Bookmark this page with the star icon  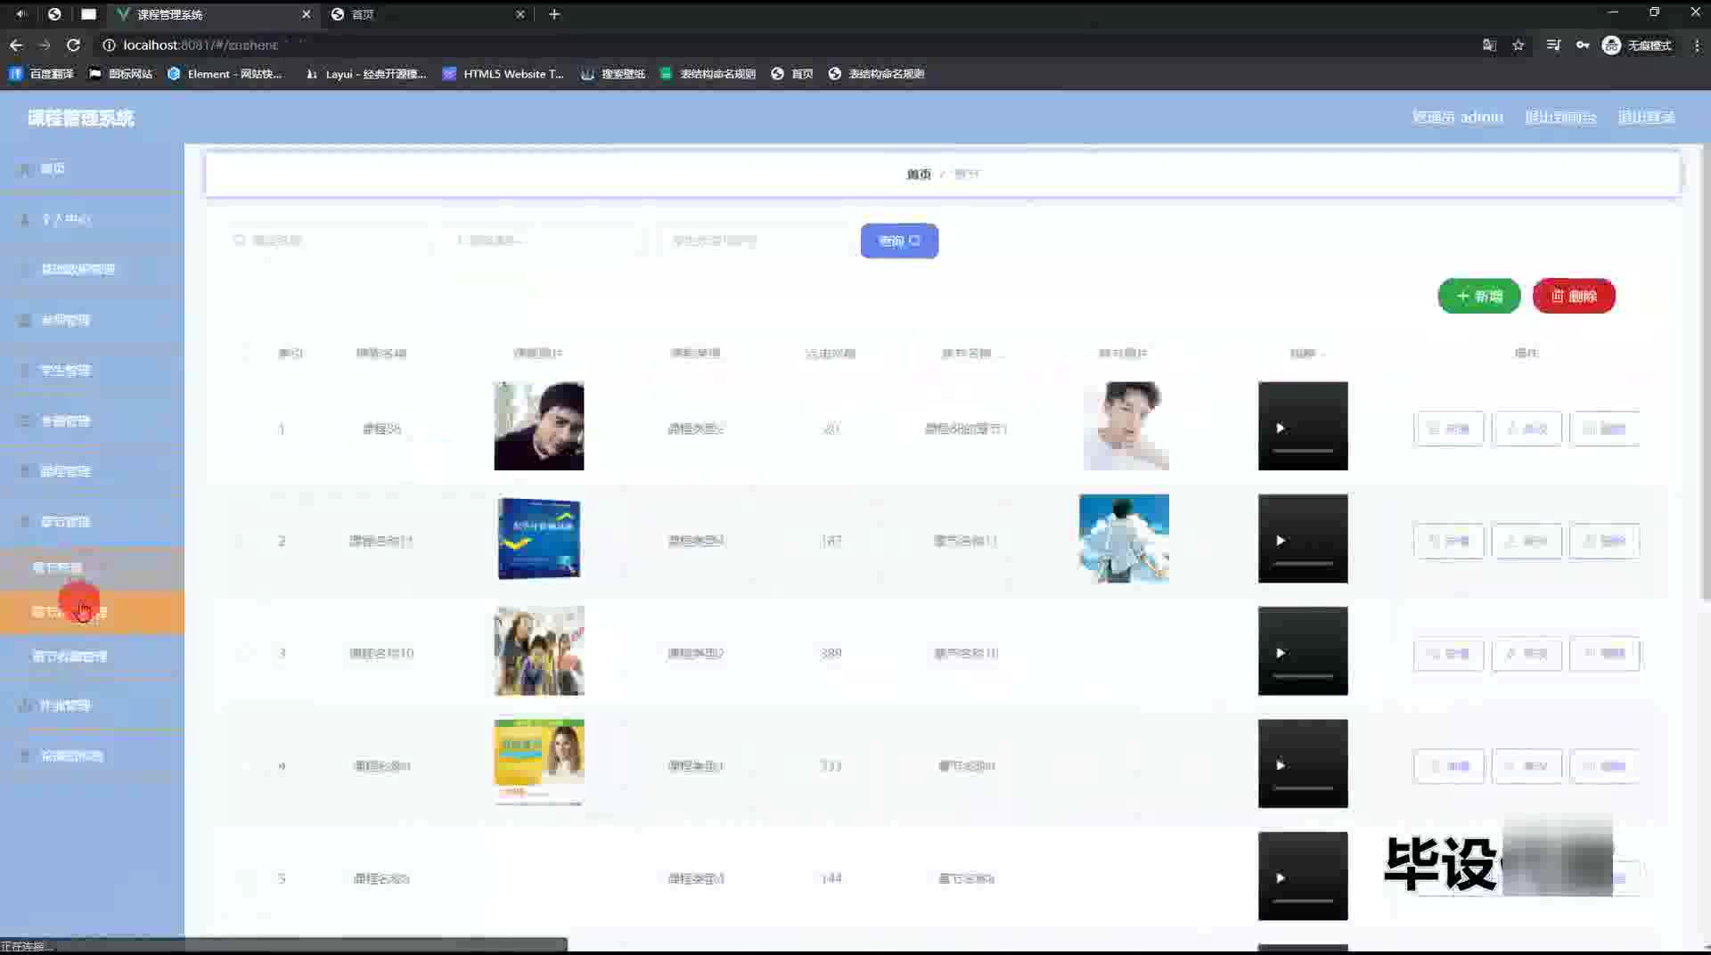(1518, 45)
